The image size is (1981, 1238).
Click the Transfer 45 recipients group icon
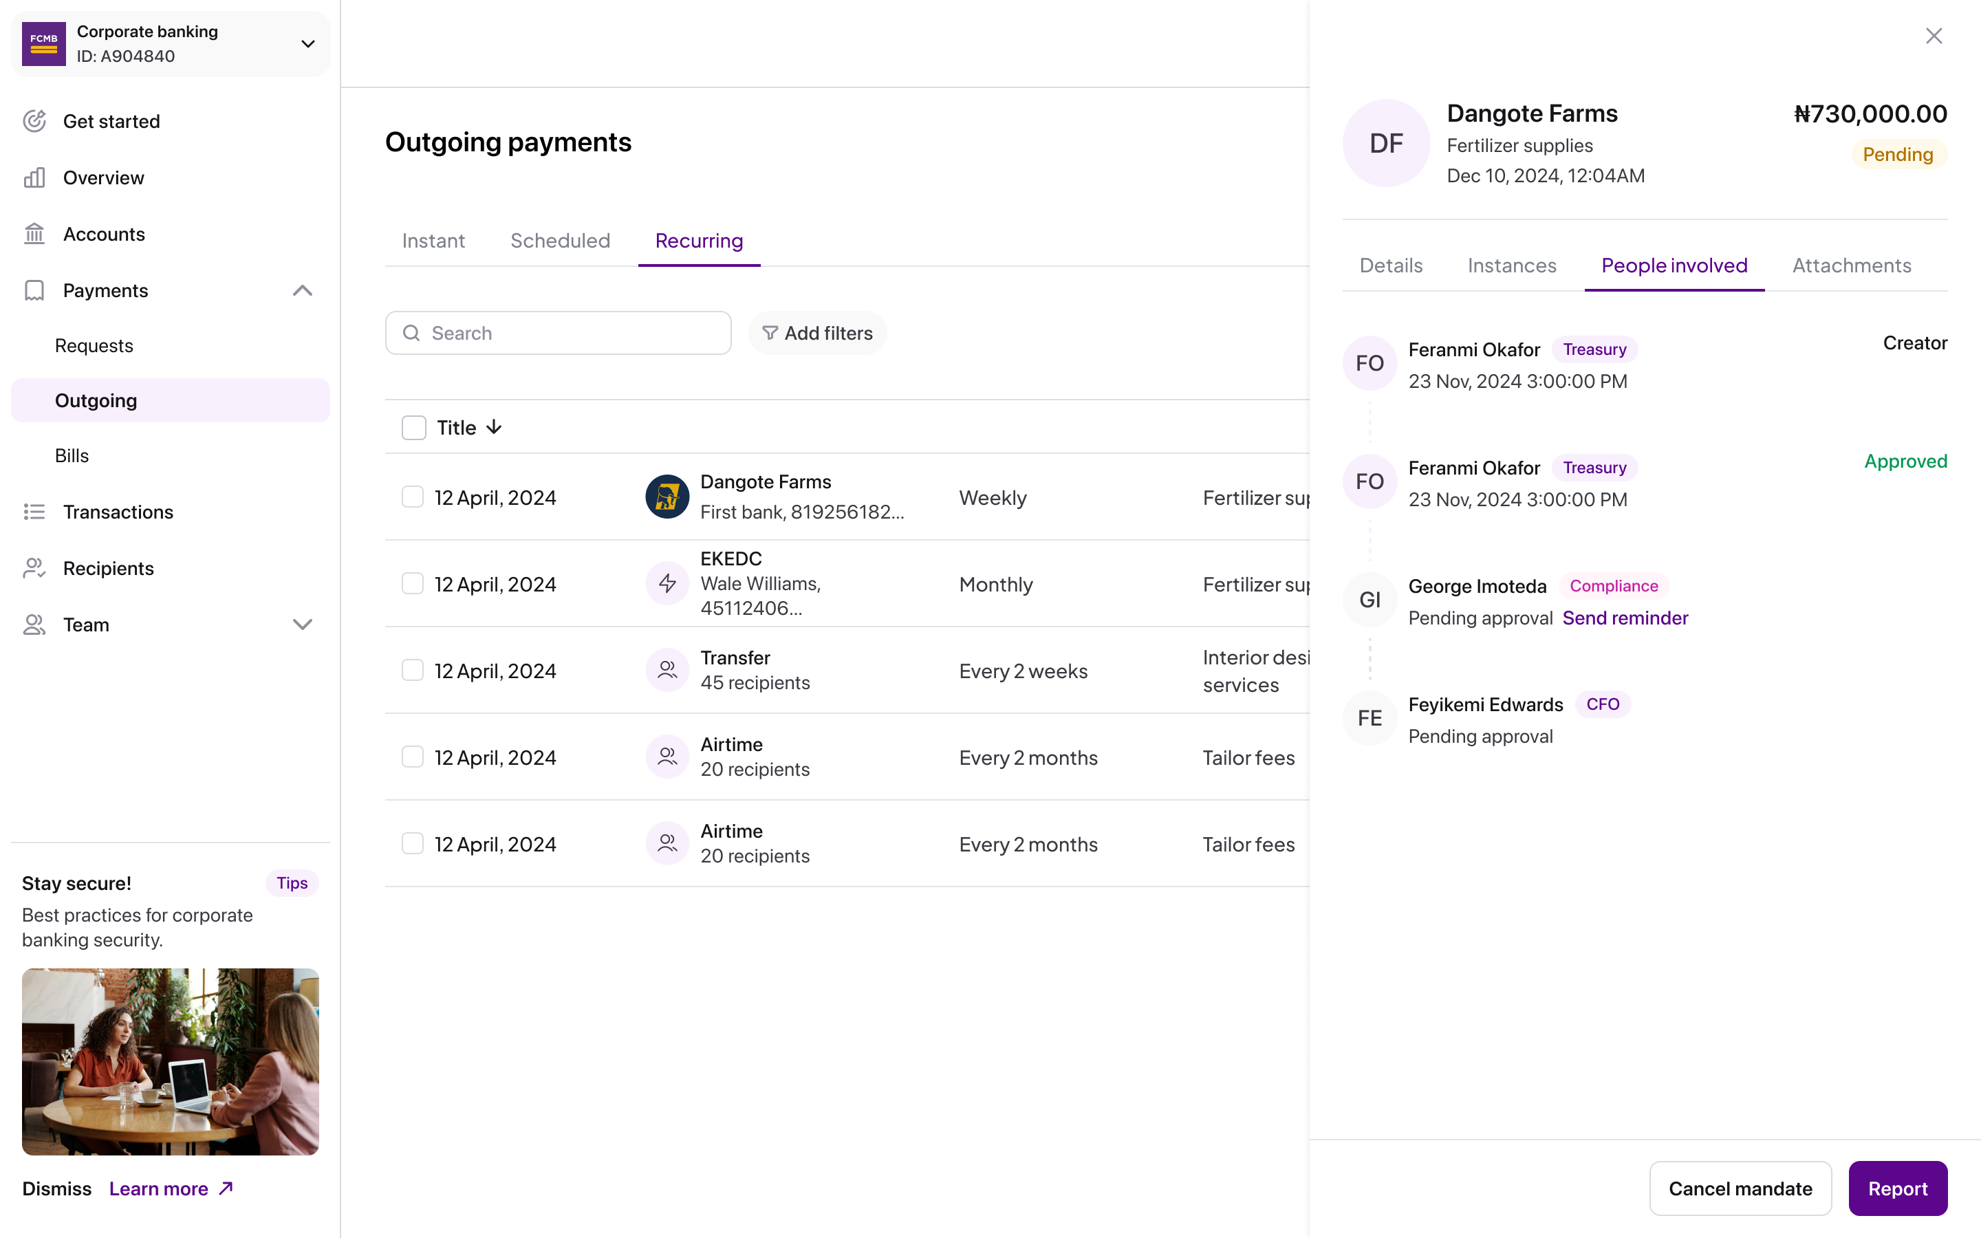click(x=667, y=671)
